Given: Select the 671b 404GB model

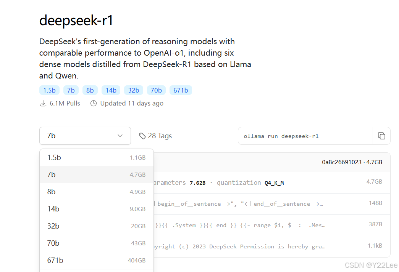Looking at the screenshot, I should (96, 260).
